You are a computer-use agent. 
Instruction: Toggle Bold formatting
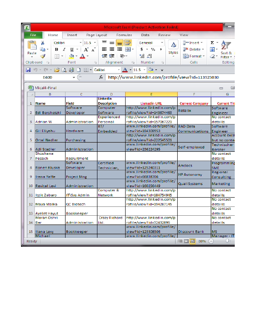pyautogui.click(x=56, y=50)
